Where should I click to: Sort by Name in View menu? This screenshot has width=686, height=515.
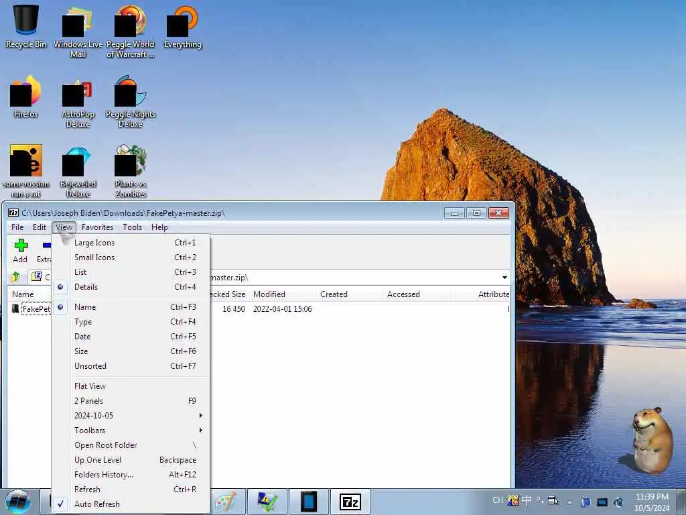point(131,307)
